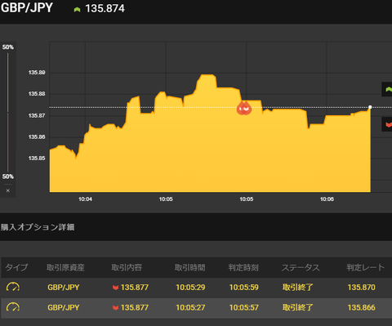Click the red down arrow in the 10:05:27 row

115,307
